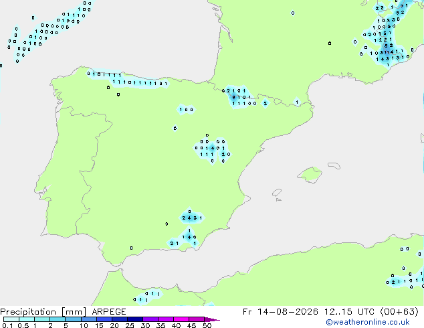Click the 'Precipitation [mm]' title text
This screenshot has width=424, height=328.
tap(43, 312)
